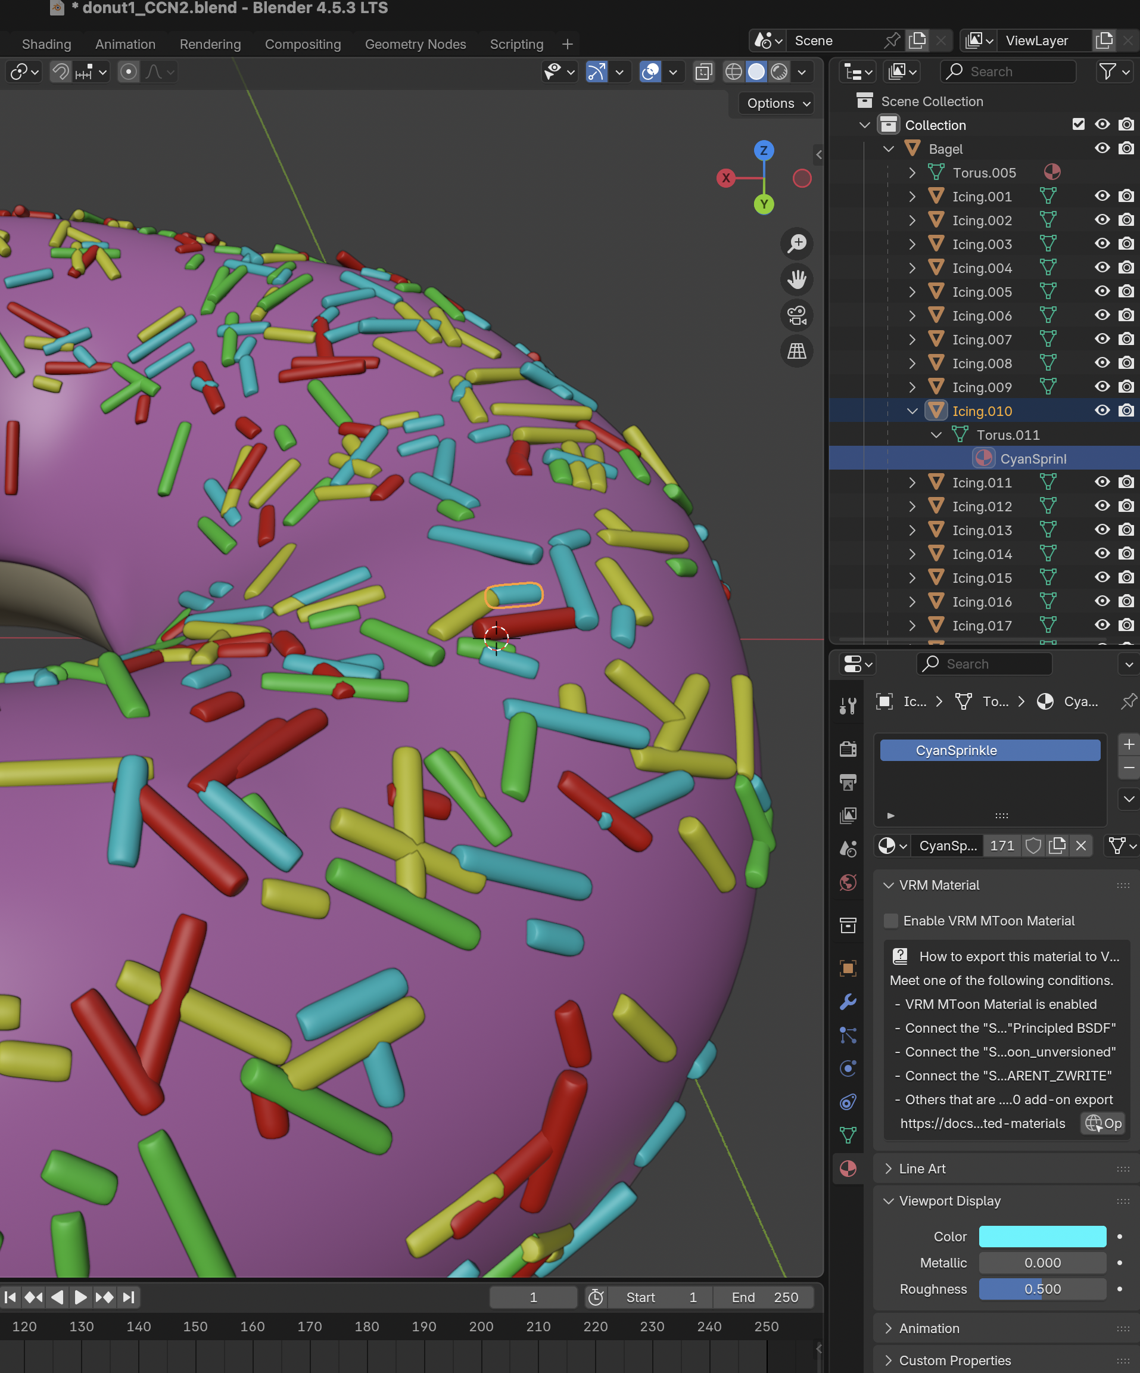Play the animation in the timeline
Screen dimensions: 1140x1373
coord(80,1297)
